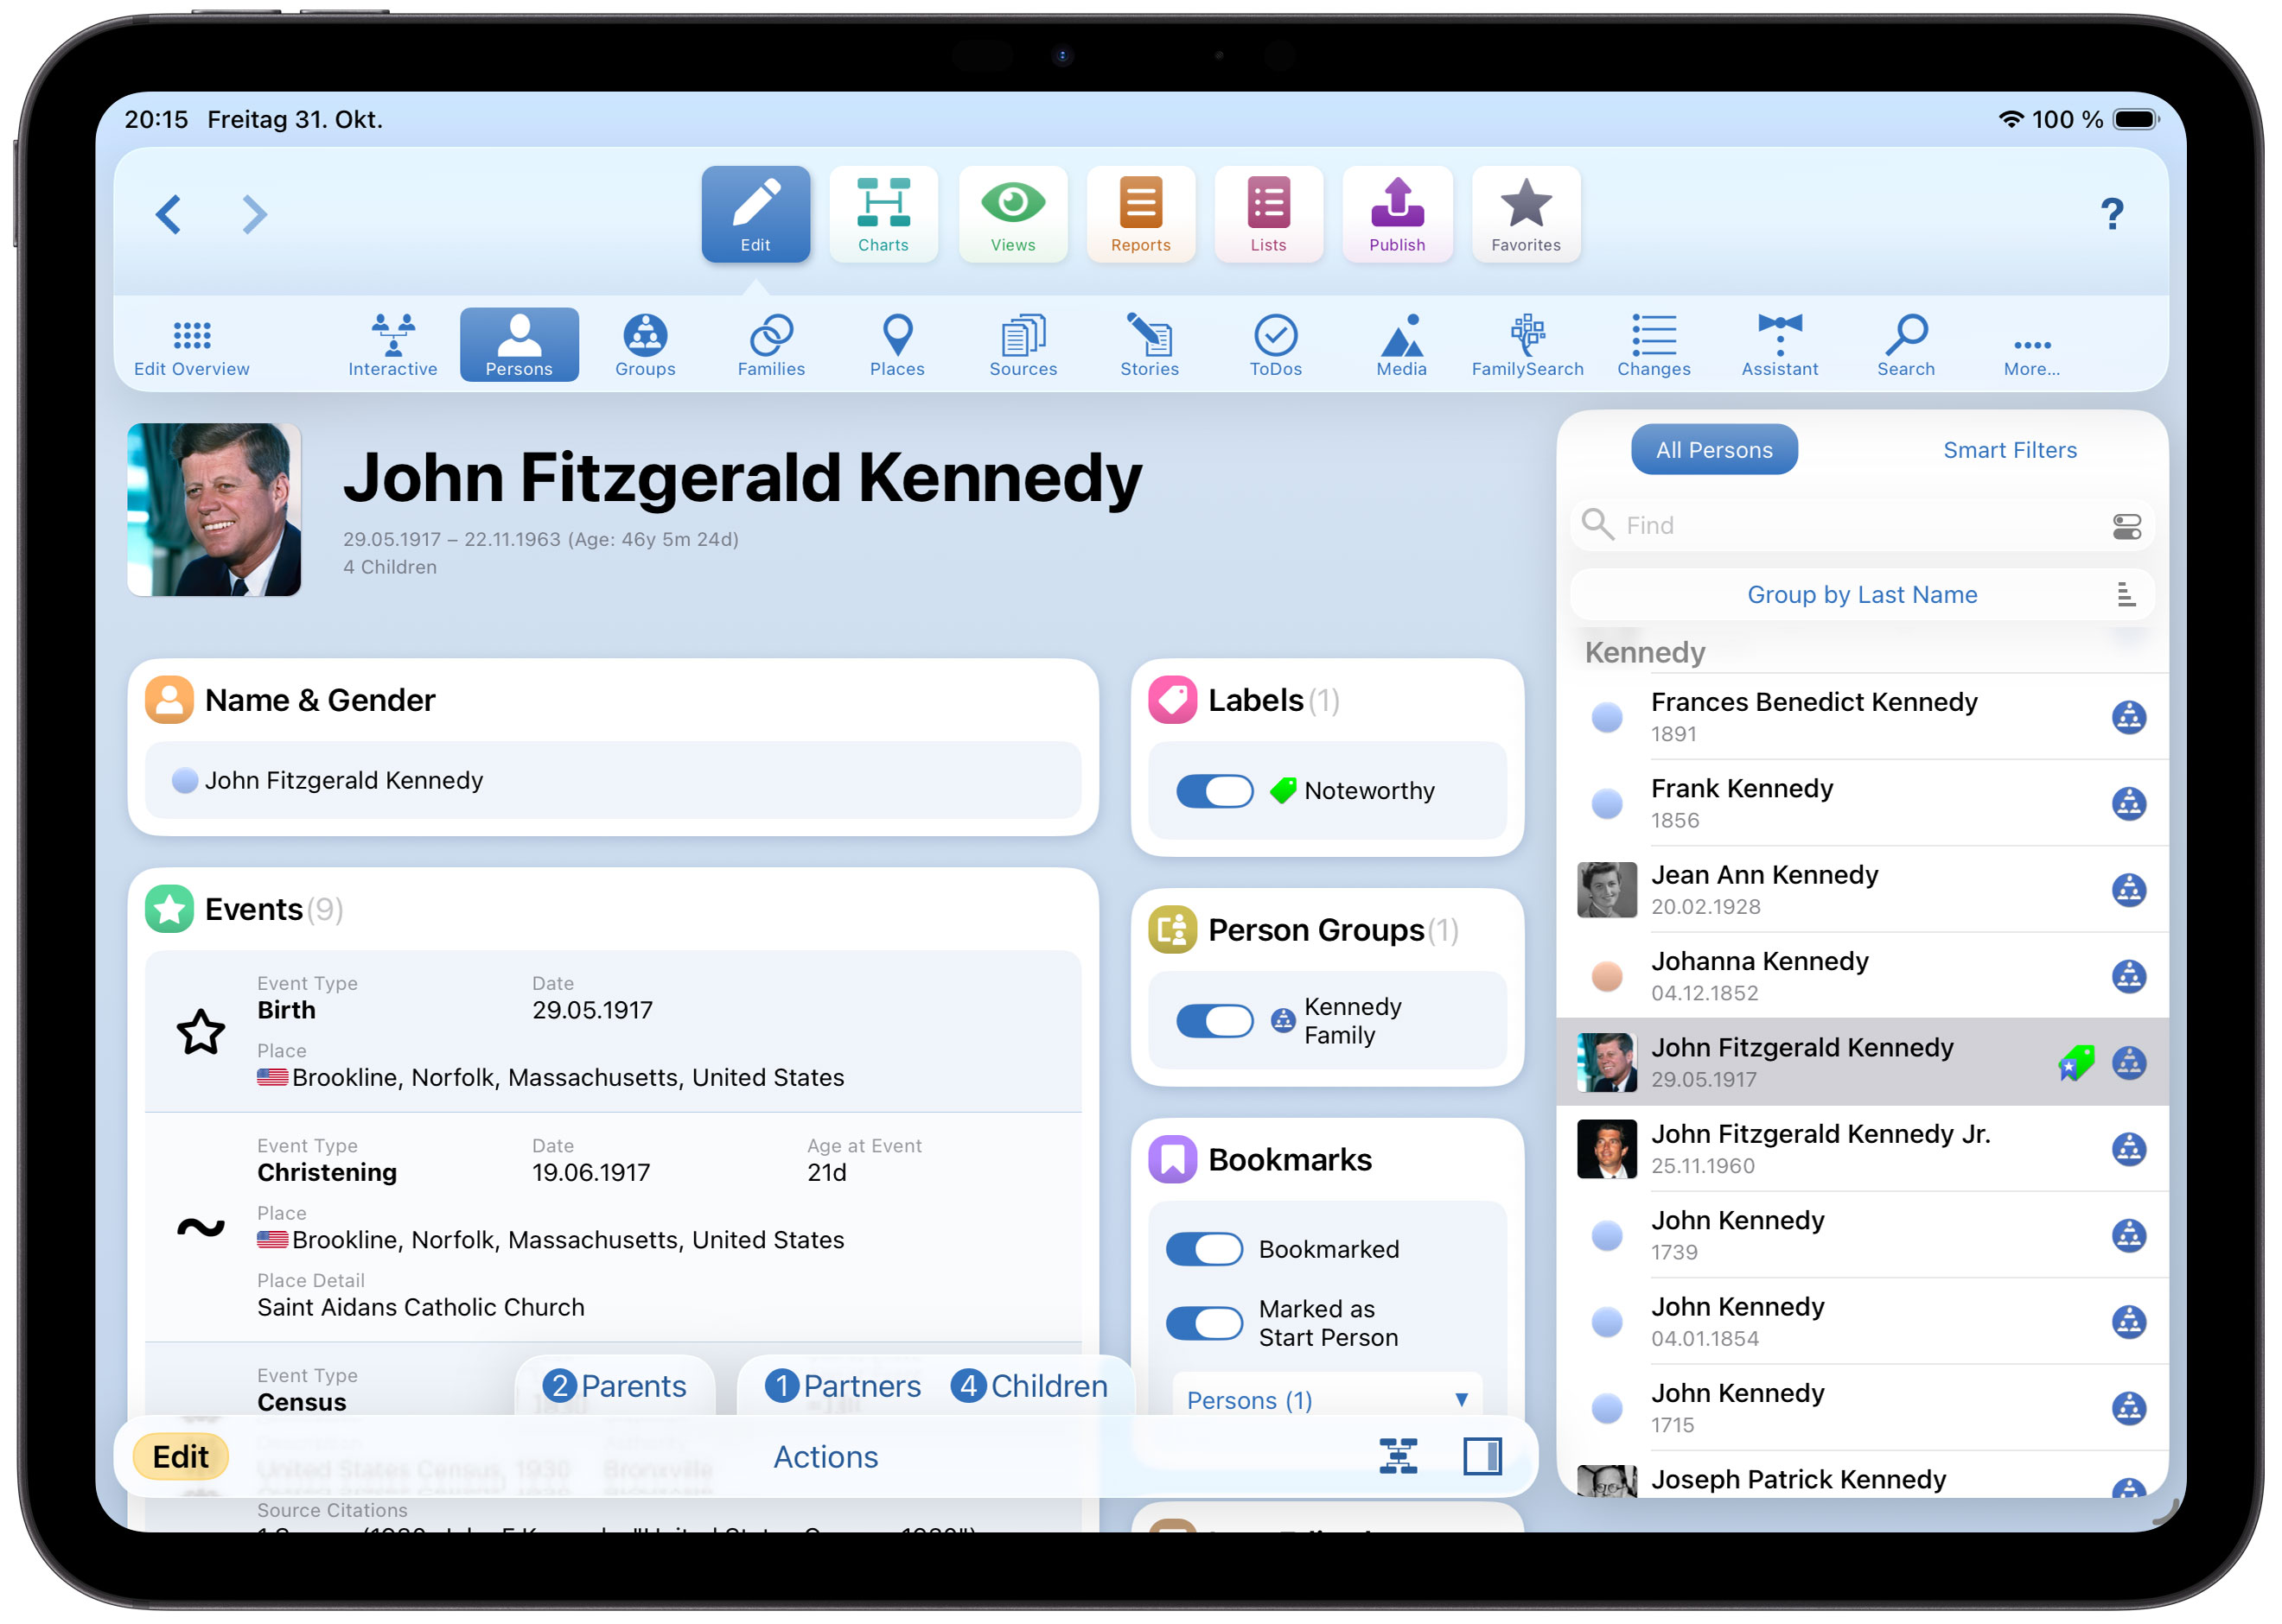Click the help question mark icon
This screenshot has width=2282, height=1624.
coord(2111,214)
